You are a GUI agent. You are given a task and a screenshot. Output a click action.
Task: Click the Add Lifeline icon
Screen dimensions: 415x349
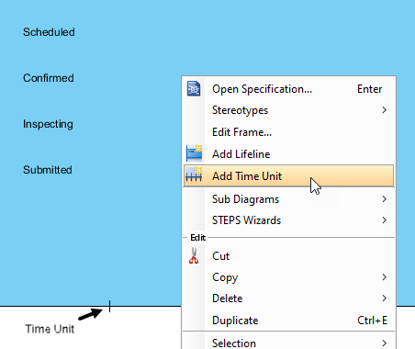pos(194,153)
